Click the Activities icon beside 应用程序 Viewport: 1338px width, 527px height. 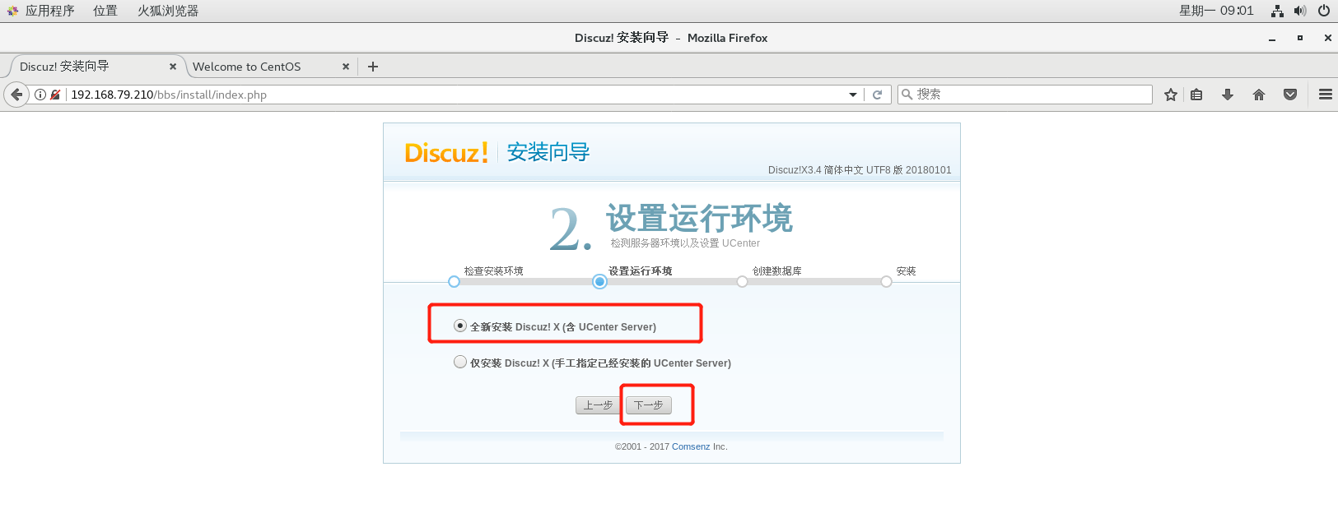point(12,11)
